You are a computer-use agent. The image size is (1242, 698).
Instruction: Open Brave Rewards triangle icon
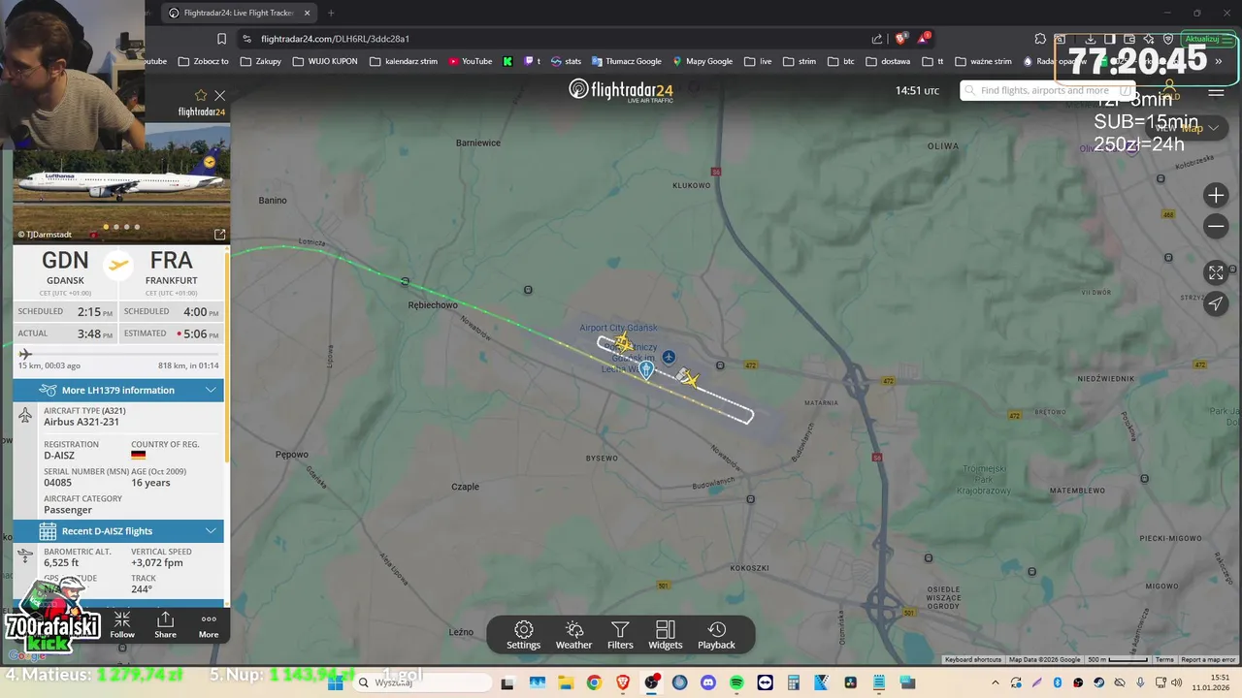coord(923,39)
